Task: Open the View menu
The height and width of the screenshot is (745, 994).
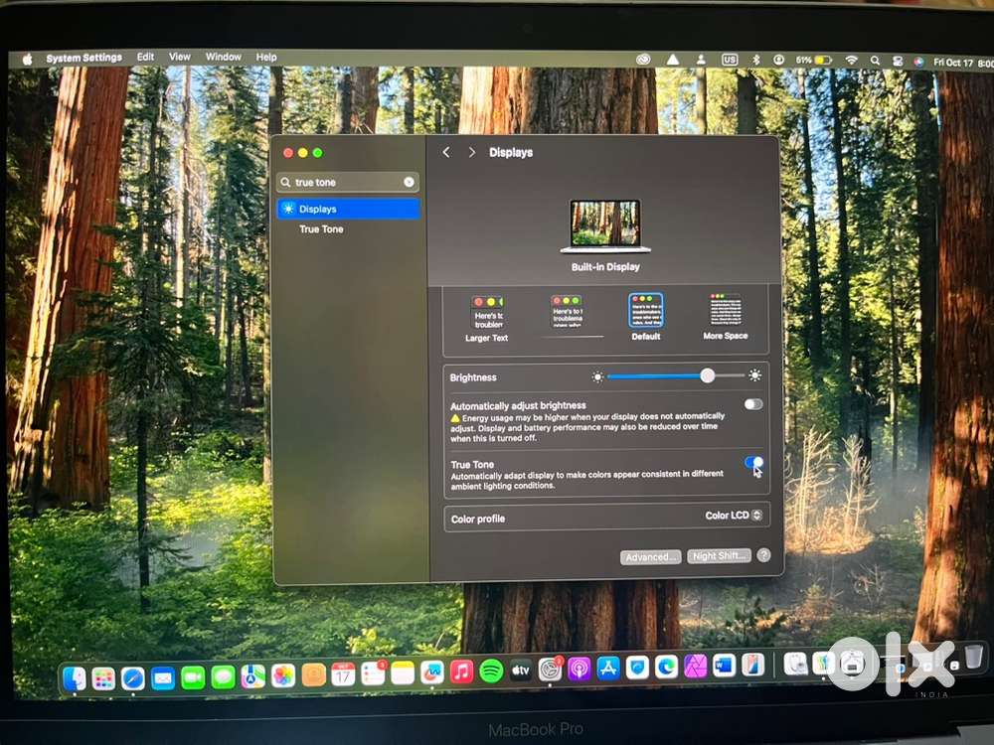Action: [179, 58]
